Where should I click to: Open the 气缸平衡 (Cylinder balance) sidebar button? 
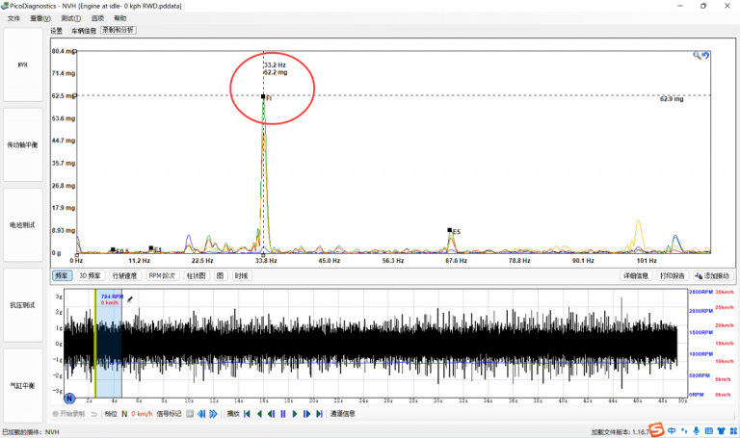click(x=23, y=386)
